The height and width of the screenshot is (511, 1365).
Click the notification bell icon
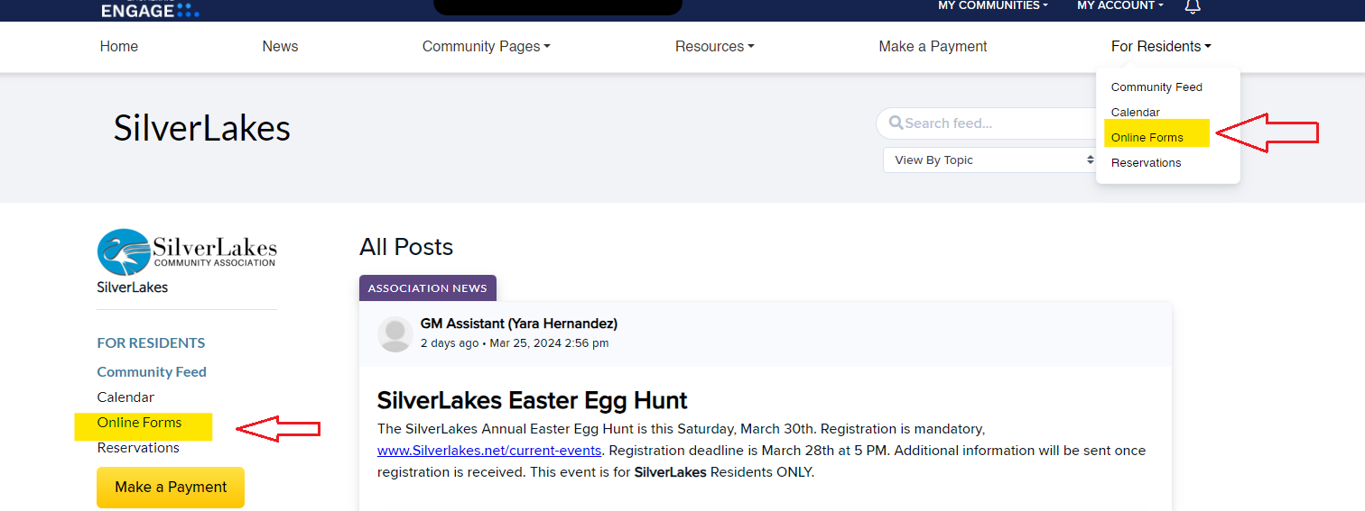[1193, 6]
